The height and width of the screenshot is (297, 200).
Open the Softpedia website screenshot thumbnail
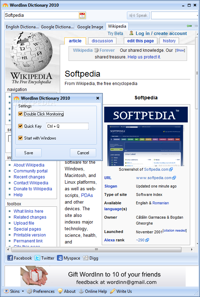[x=146, y=146]
